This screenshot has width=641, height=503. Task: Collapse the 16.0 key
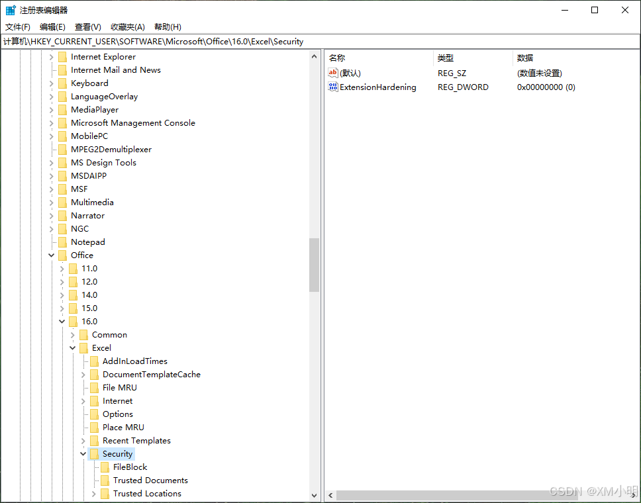62,322
